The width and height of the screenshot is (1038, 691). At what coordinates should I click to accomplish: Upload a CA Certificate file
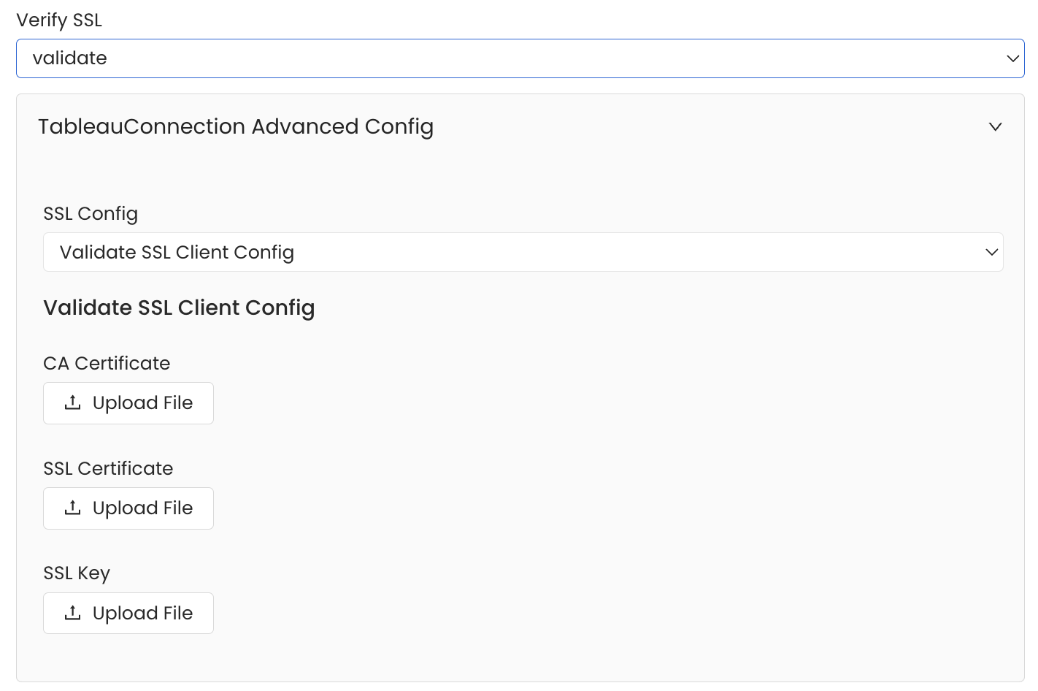(128, 403)
